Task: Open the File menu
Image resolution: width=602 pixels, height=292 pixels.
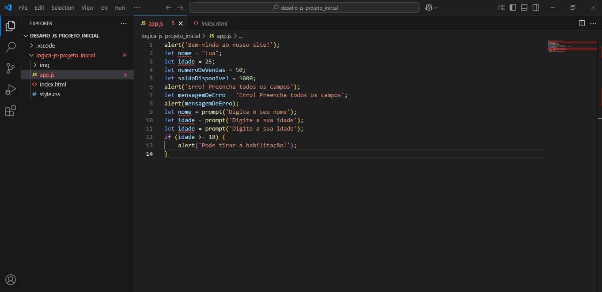Action: pyautogui.click(x=23, y=7)
